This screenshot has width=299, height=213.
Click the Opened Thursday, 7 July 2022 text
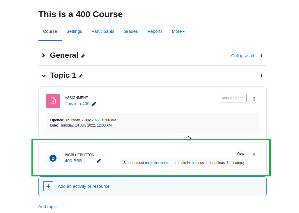(83, 120)
